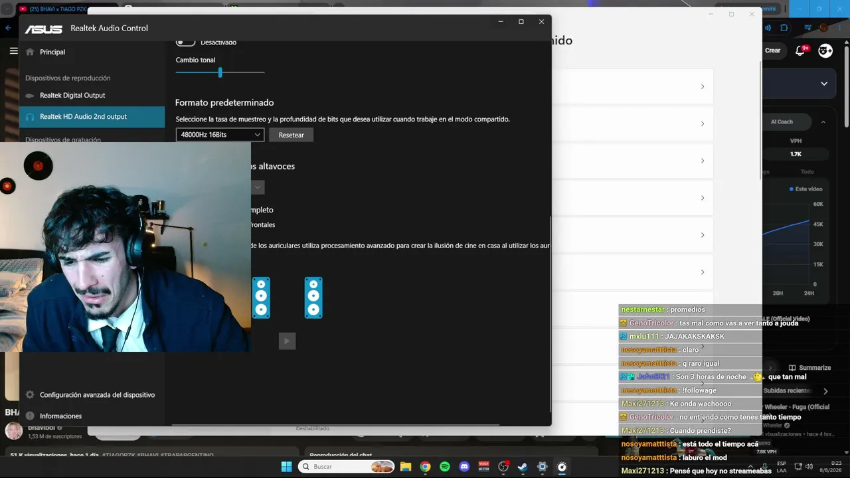Open YouTube notifications bell
This screenshot has width=850, height=478.
[800, 50]
